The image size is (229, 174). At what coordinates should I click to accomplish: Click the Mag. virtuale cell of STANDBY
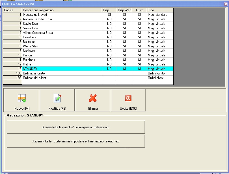point(160,69)
